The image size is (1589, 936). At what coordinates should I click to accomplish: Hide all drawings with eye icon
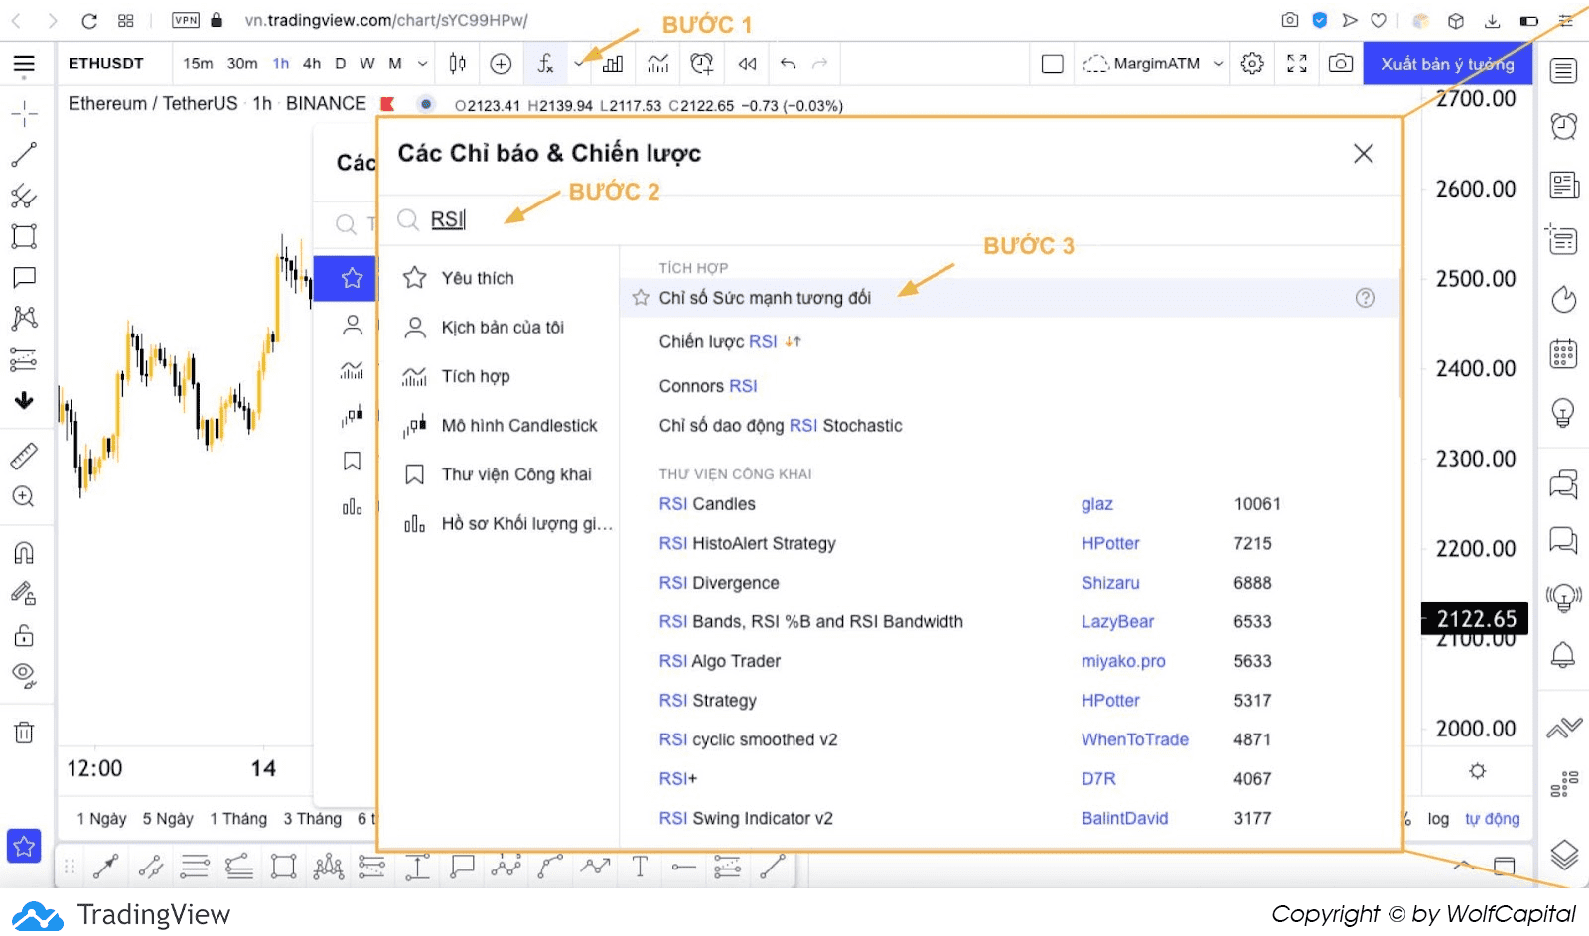(x=24, y=676)
